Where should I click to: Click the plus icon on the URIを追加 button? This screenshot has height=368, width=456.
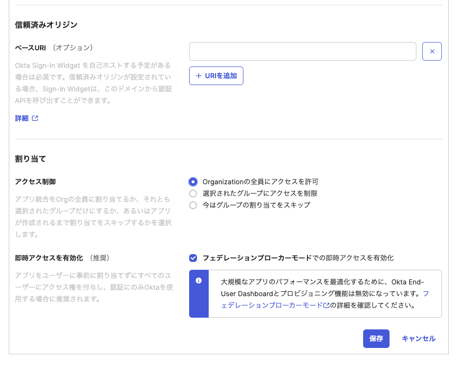click(198, 76)
